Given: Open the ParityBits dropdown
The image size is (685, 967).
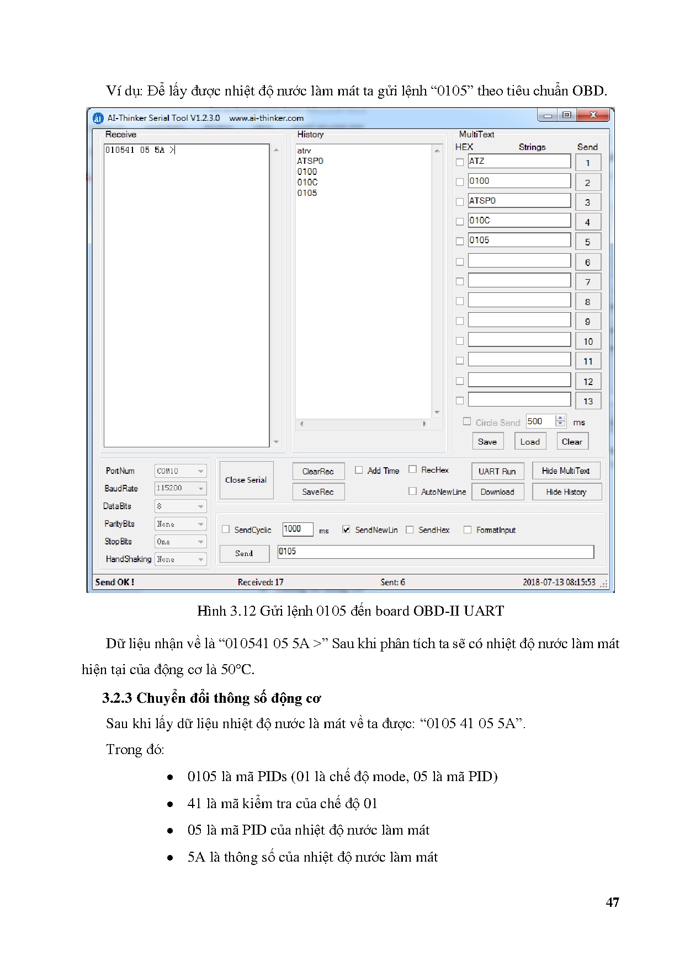Looking at the screenshot, I should click(x=180, y=524).
